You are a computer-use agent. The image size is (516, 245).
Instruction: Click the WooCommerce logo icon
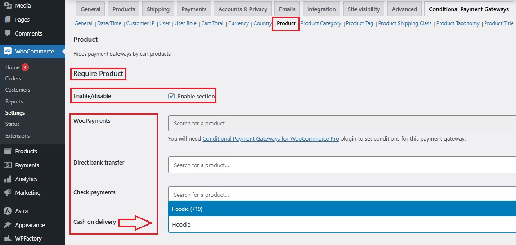click(x=8, y=51)
